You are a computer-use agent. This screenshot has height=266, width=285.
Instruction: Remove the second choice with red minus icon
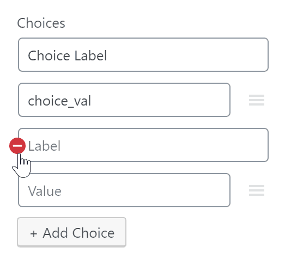(17, 146)
